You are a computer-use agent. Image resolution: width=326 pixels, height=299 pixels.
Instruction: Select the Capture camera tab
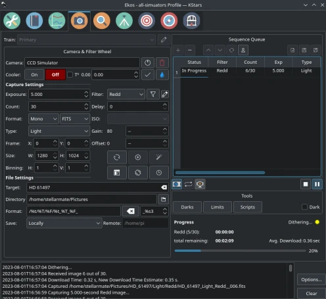(x=80, y=21)
